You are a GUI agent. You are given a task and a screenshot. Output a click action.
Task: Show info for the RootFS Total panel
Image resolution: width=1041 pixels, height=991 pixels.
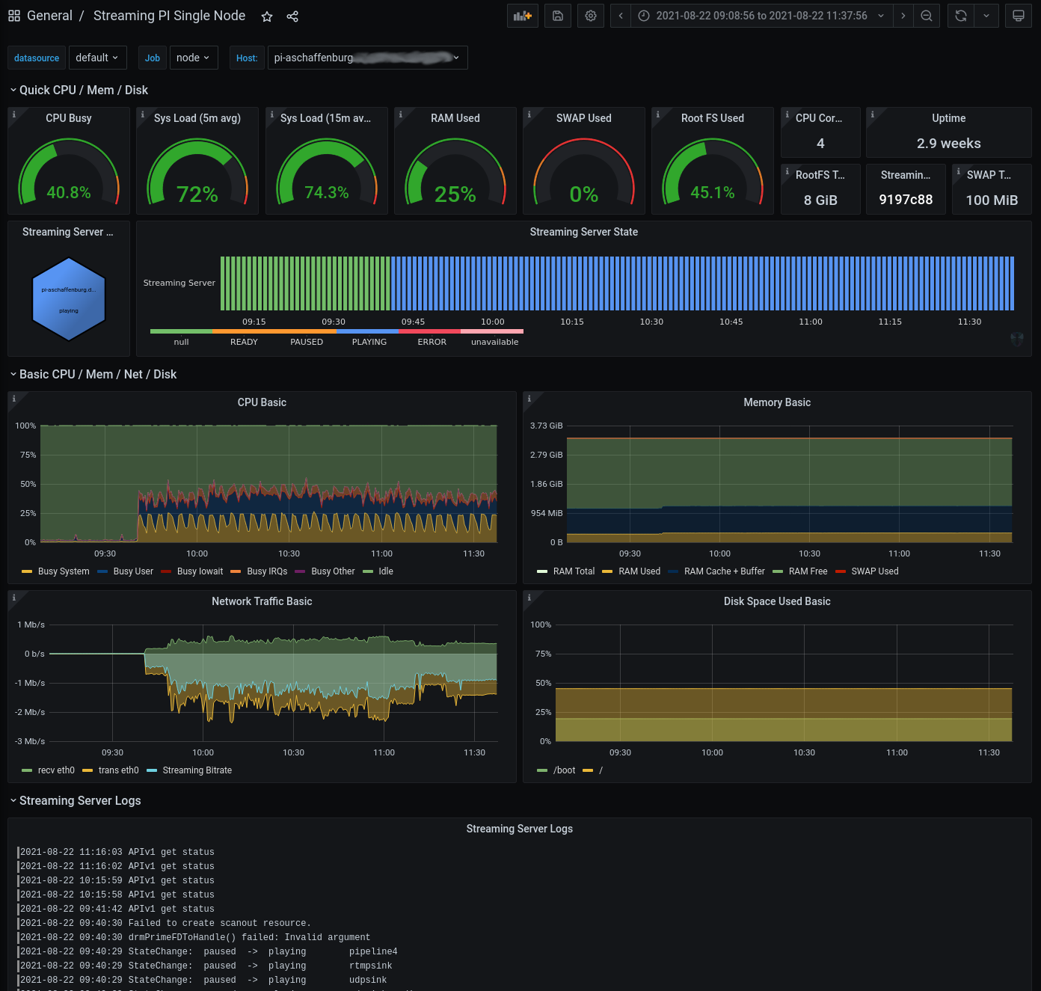(787, 171)
